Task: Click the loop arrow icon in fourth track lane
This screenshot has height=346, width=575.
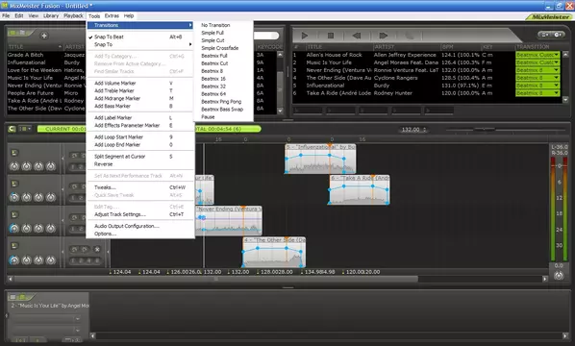Action: tap(74, 249)
